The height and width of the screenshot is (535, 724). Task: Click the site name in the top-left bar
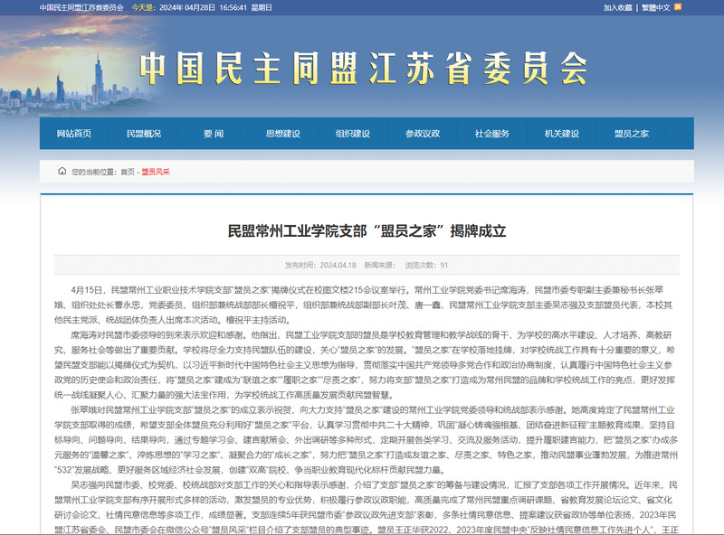click(x=82, y=7)
